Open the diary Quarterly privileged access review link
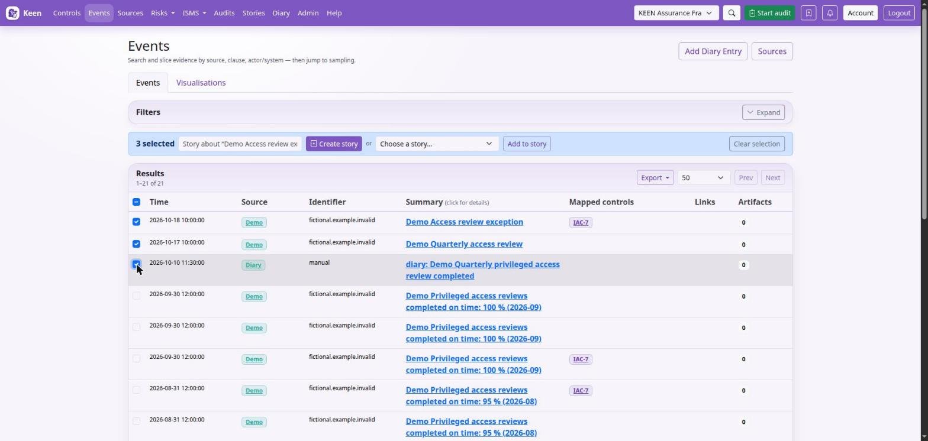This screenshot has width=928, height=441. (482, 270)
